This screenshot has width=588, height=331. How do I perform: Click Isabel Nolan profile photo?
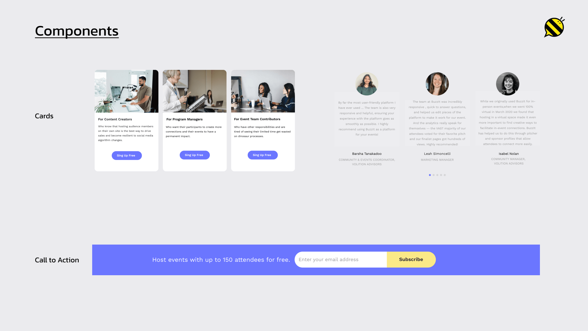click(x=508, y=84)
